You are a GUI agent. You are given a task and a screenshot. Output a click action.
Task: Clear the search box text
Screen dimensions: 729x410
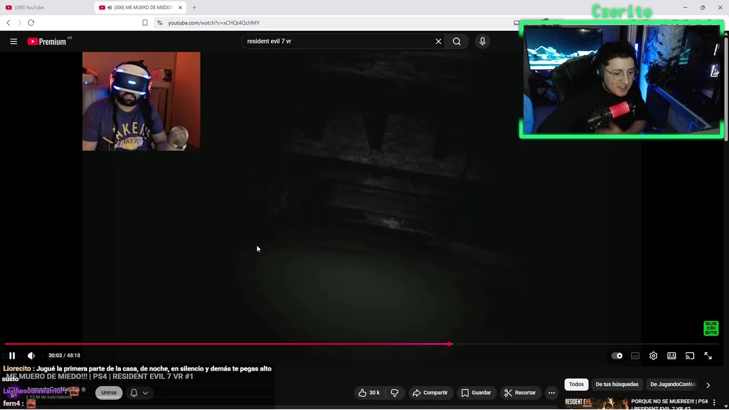[439, 41]
